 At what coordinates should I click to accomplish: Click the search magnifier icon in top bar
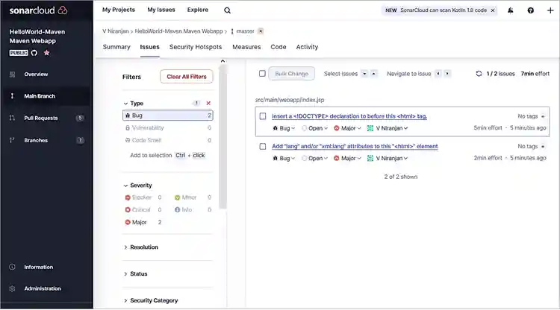pyautogui.click(x=227, y=10)
